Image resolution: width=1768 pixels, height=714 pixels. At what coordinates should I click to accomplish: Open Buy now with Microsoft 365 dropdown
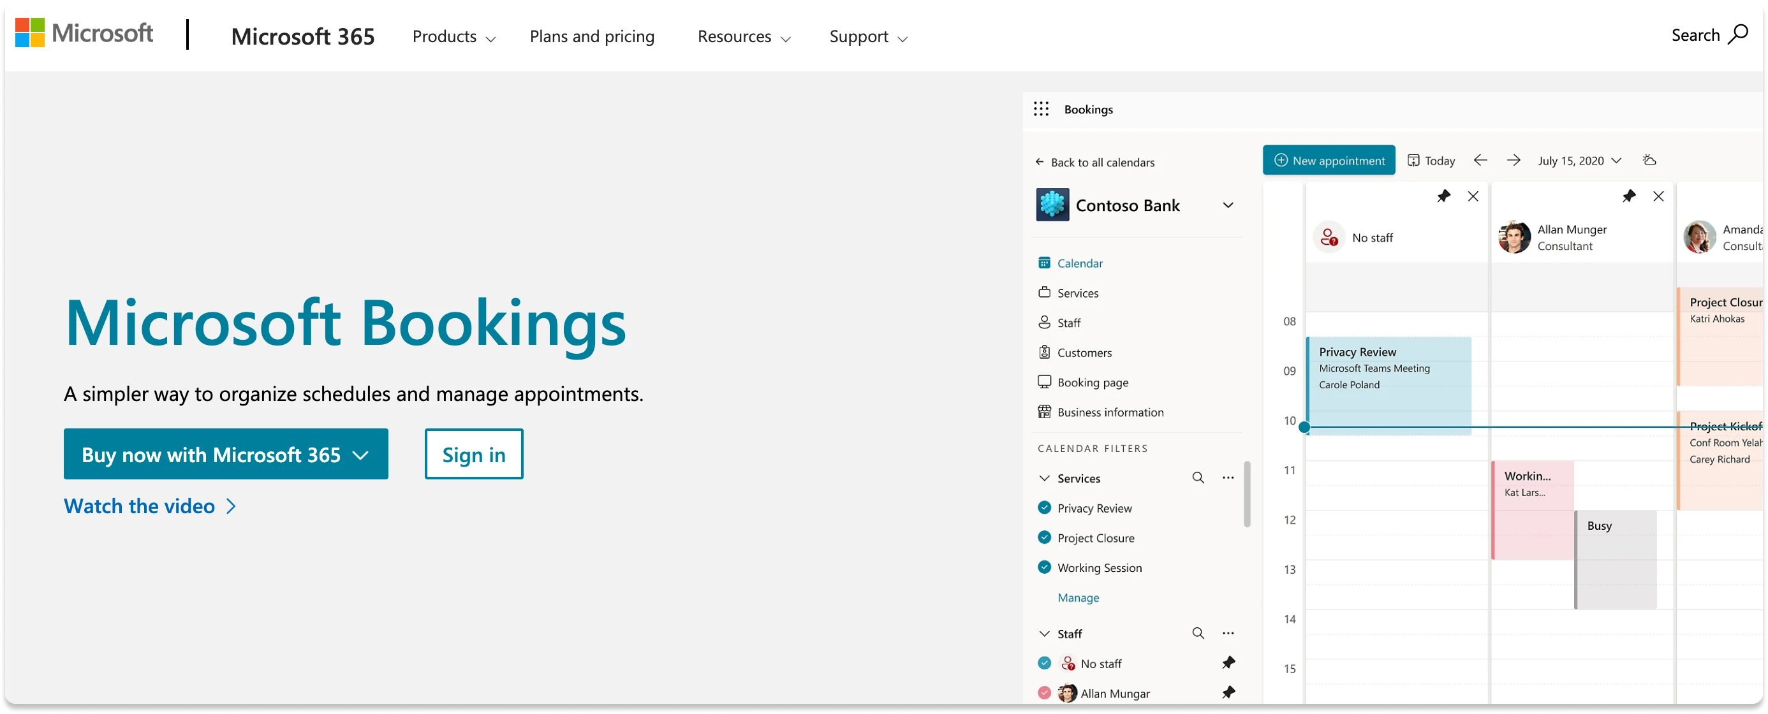point(226,455)
